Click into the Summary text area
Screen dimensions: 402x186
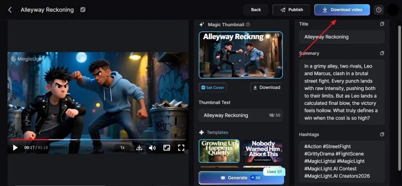coord(342,92)
